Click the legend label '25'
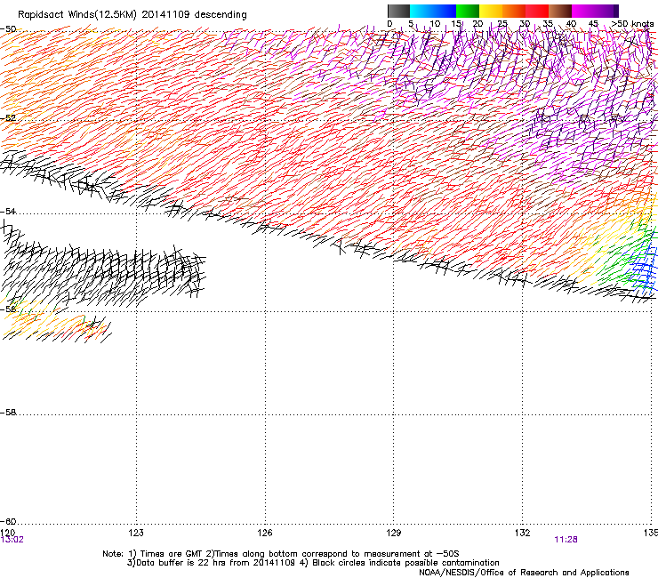 point(502,24)
